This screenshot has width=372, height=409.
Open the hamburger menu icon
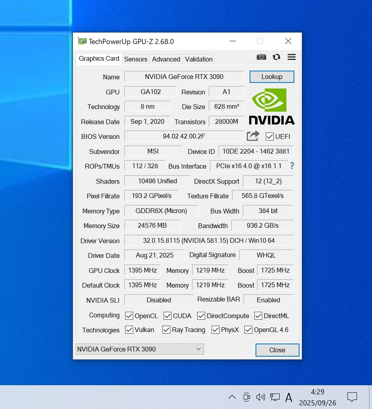[292, 57]
